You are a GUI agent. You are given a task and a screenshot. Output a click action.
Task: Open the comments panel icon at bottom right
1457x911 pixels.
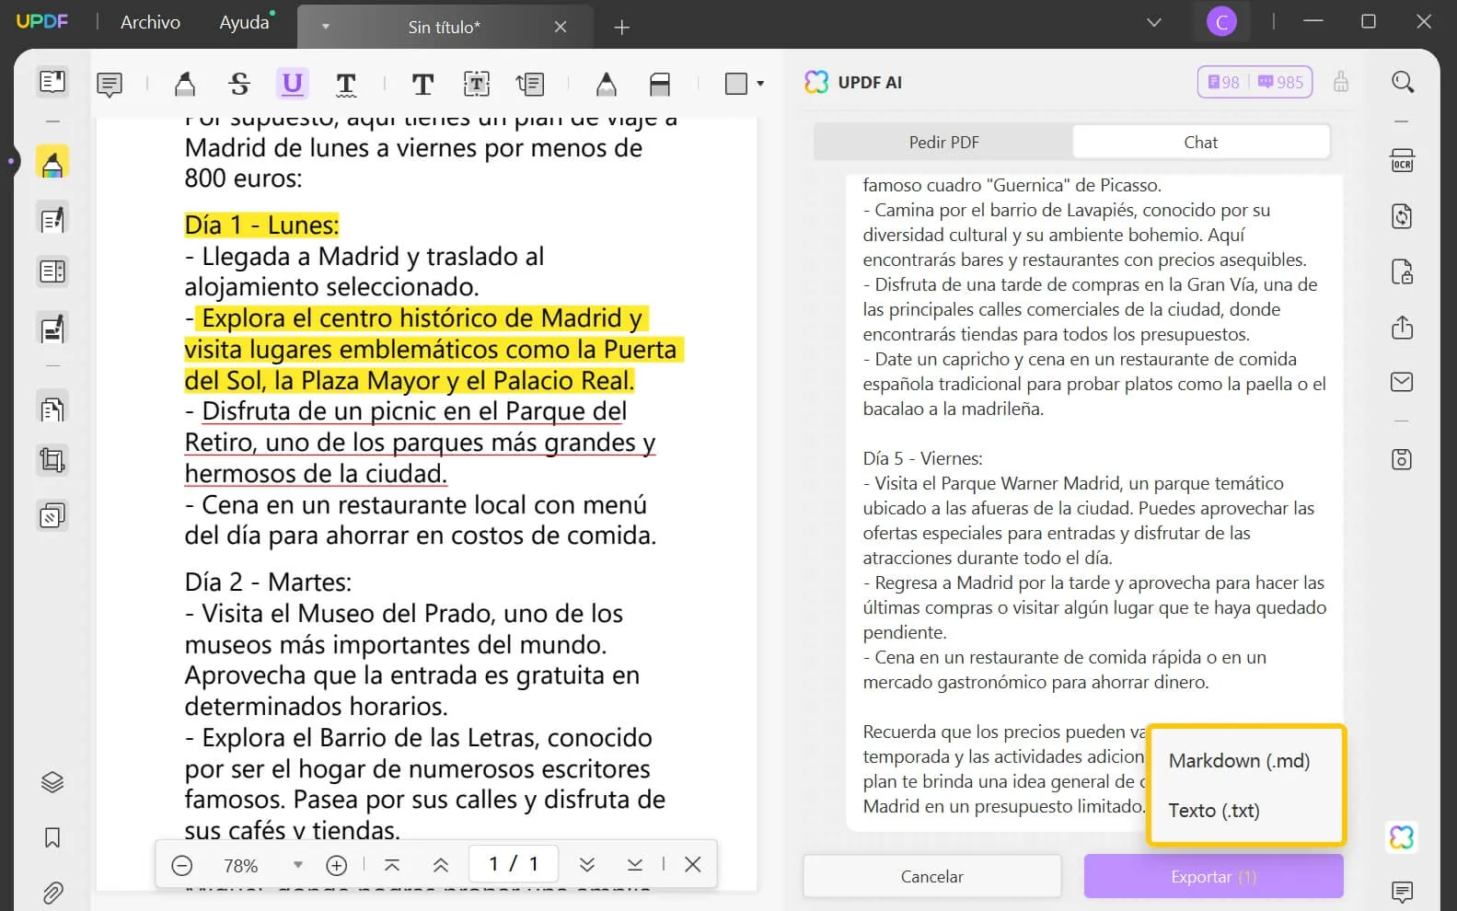coord(1402,892)
